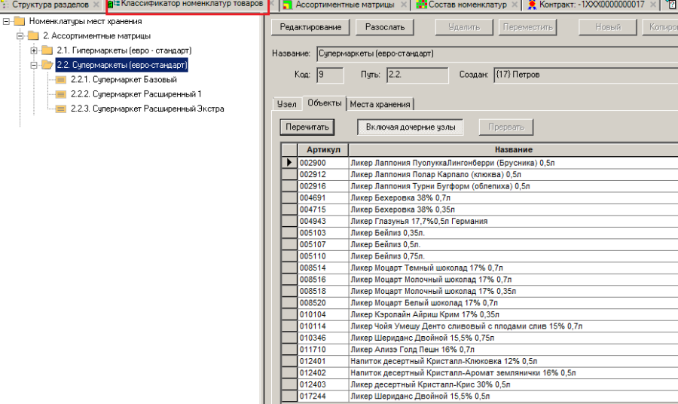This screenshot has height=404, width=678.
Task: Close the Структура разделов tab
Action: point(96,5)
